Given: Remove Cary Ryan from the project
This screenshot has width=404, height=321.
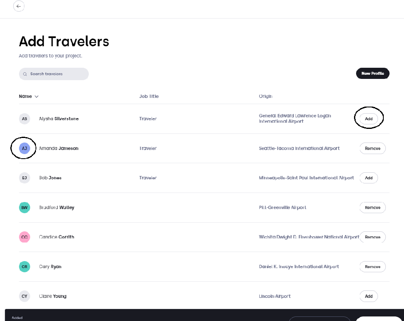Looking at the screenshot, I should pyautogui.click(x=373, y=266).
